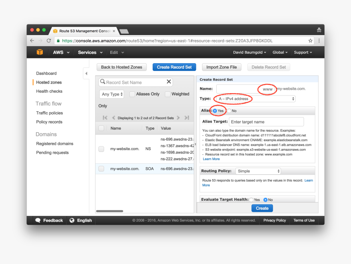Select the my-website.com SOA record checkbox

tap(101, 169)
